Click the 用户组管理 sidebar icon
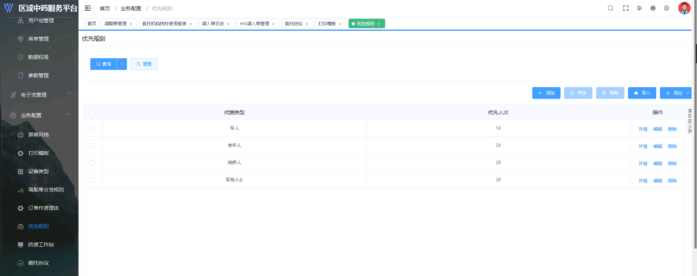 pos(21,20)
